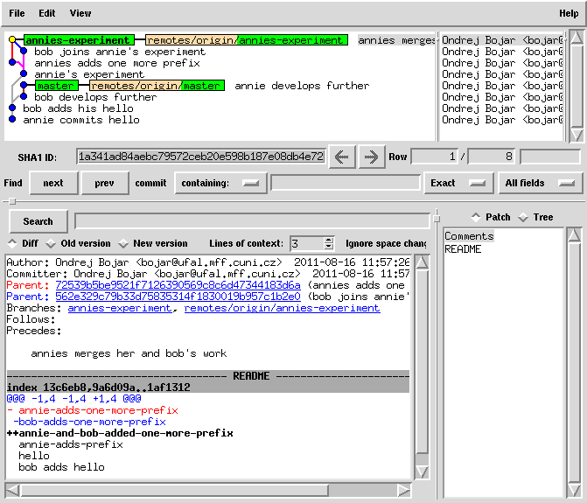Select the green master branch tag
The width and height of the screenshot is (587, 503).
click(56, 86)
